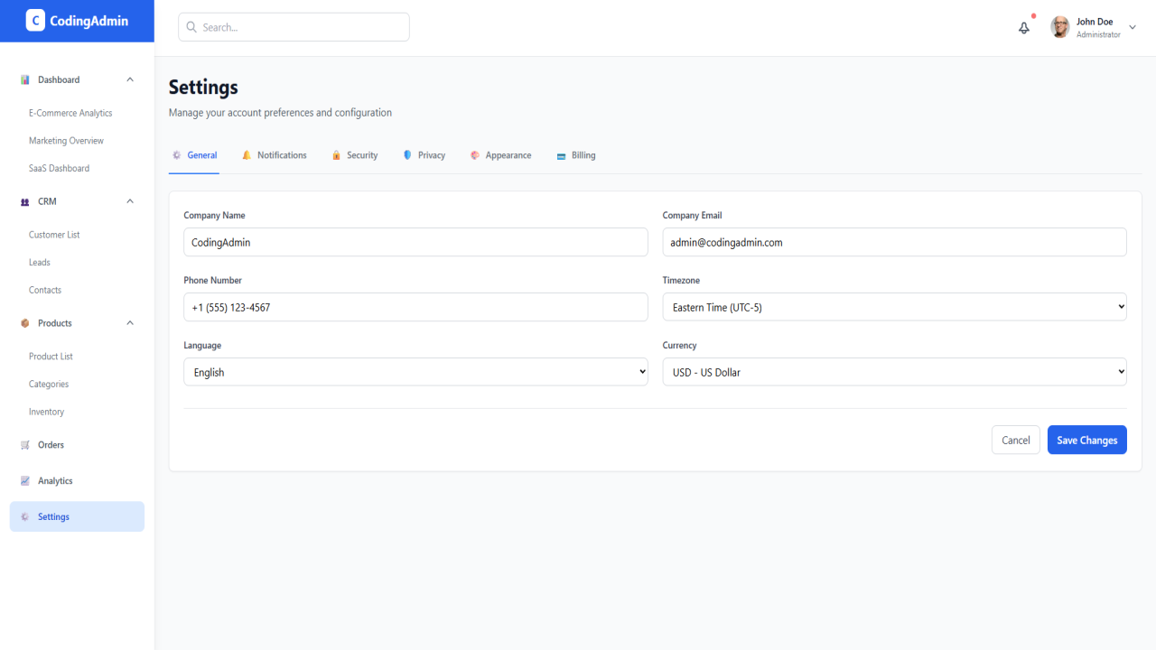Switch to the Notifications tab
Image resolution: width=1156 pixels, height=650 pixels.
point(275,155)
